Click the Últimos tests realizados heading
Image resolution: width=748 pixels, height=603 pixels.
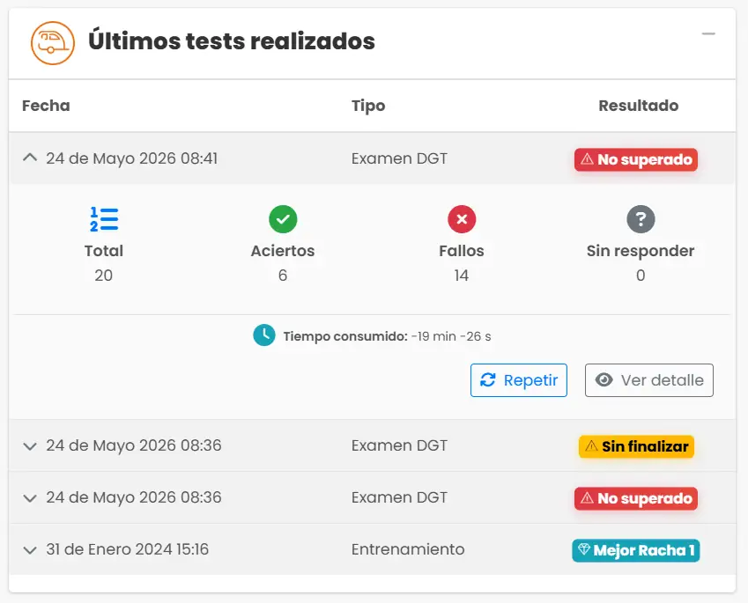coord(232,41)
